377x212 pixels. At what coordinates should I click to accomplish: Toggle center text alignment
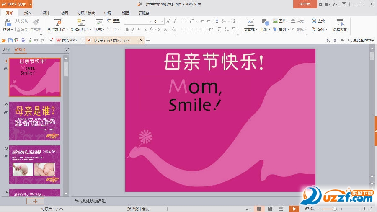(x=191, y=30)
